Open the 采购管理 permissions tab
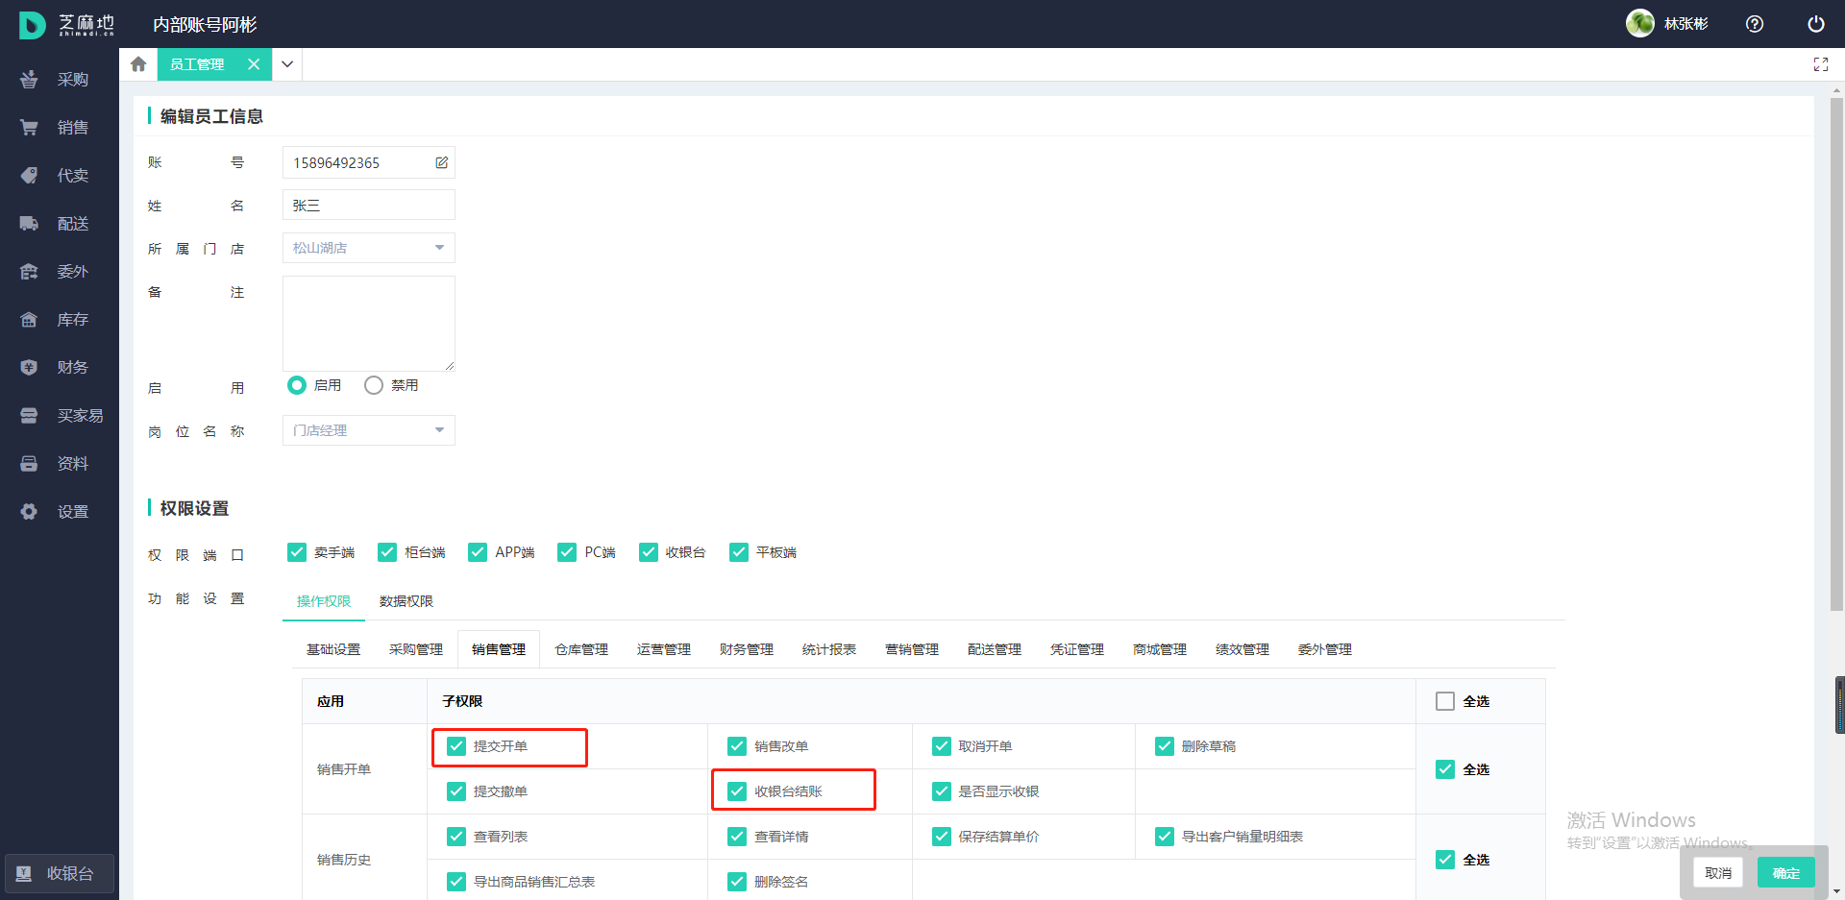Image resolution: width=1845 pixels, height=900 pixels. coord(416,650)
